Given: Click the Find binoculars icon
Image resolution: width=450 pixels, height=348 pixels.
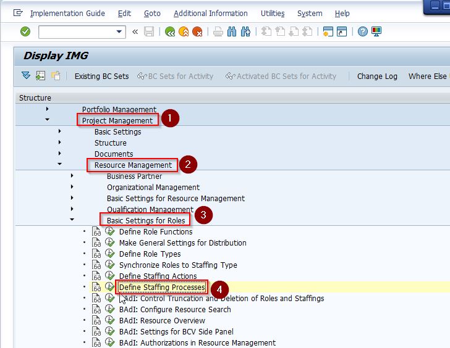Looking at the screenshot, I should click(232, 31).
